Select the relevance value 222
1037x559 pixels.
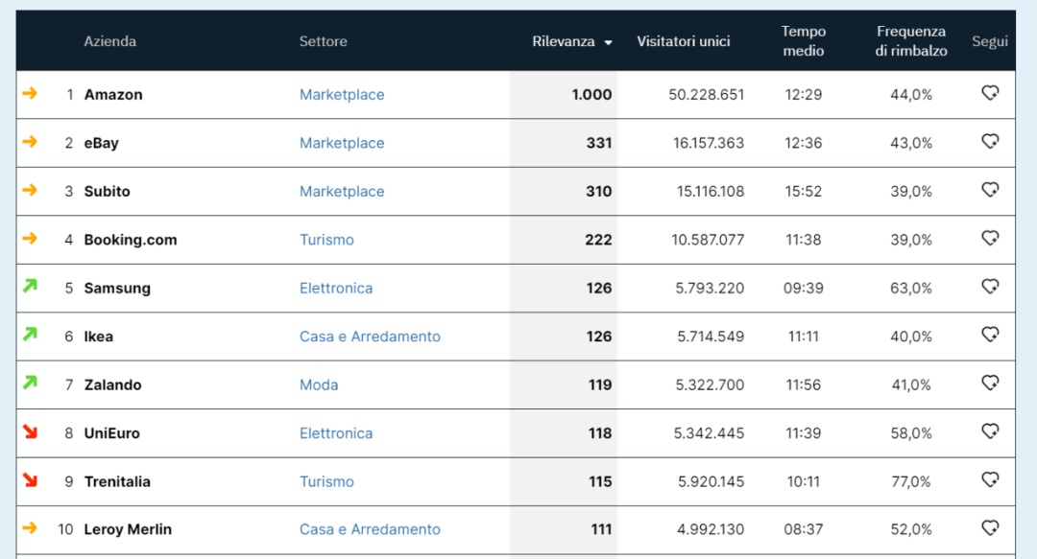coord(598,239)
